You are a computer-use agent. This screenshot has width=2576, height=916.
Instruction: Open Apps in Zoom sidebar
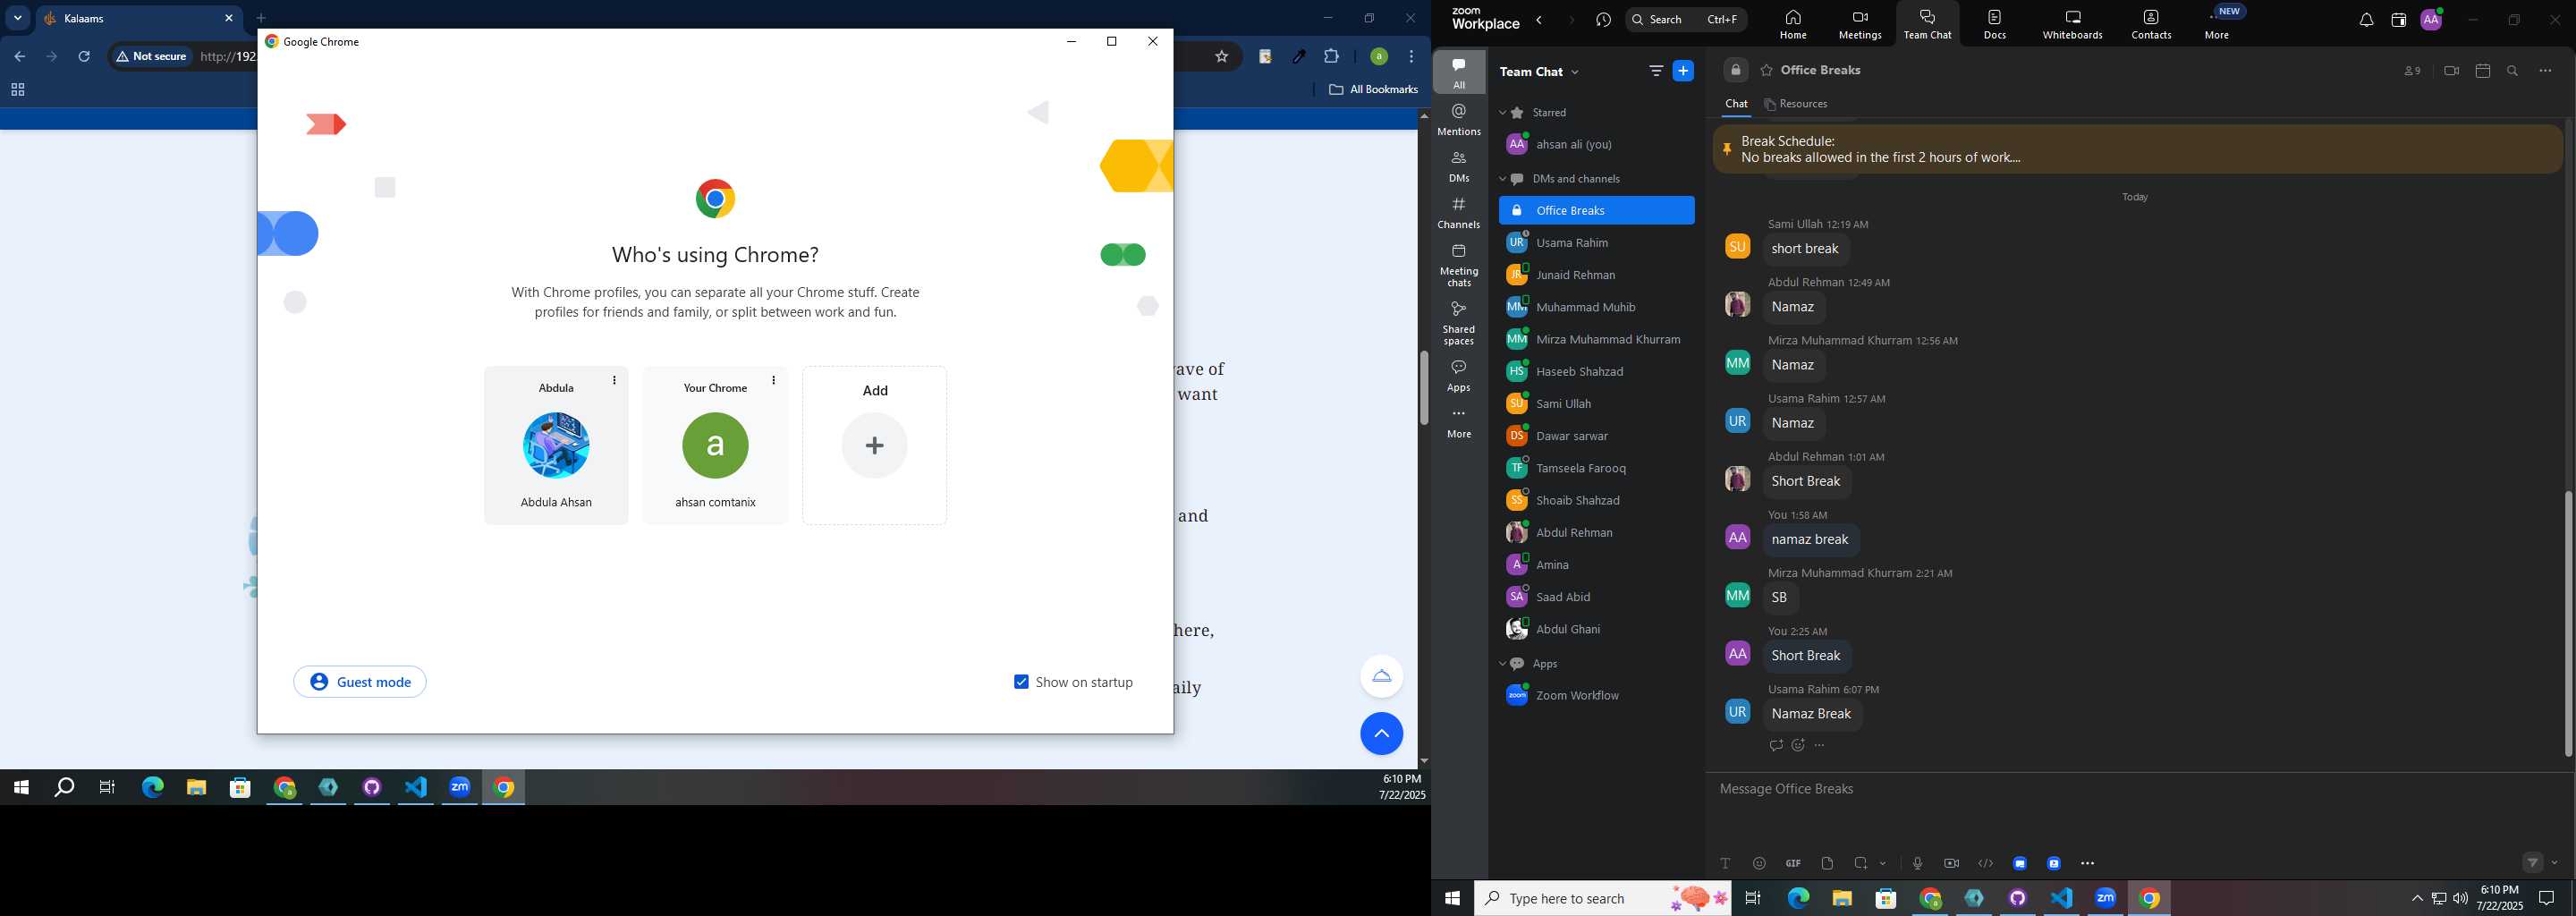(1459, 376)
